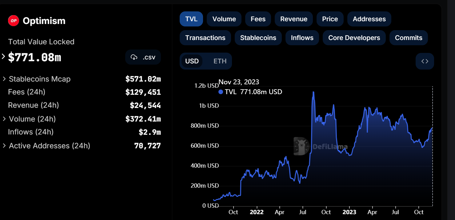Screen dimensions: 455x220
Task: Expand the Stablecoins Mcap row
Action: [x=4, y=79]
